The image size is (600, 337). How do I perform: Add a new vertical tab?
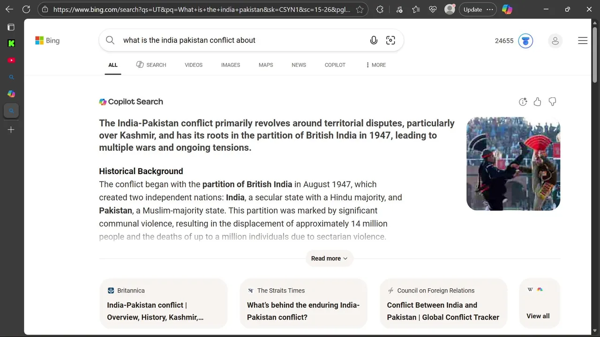click(11, 130)
